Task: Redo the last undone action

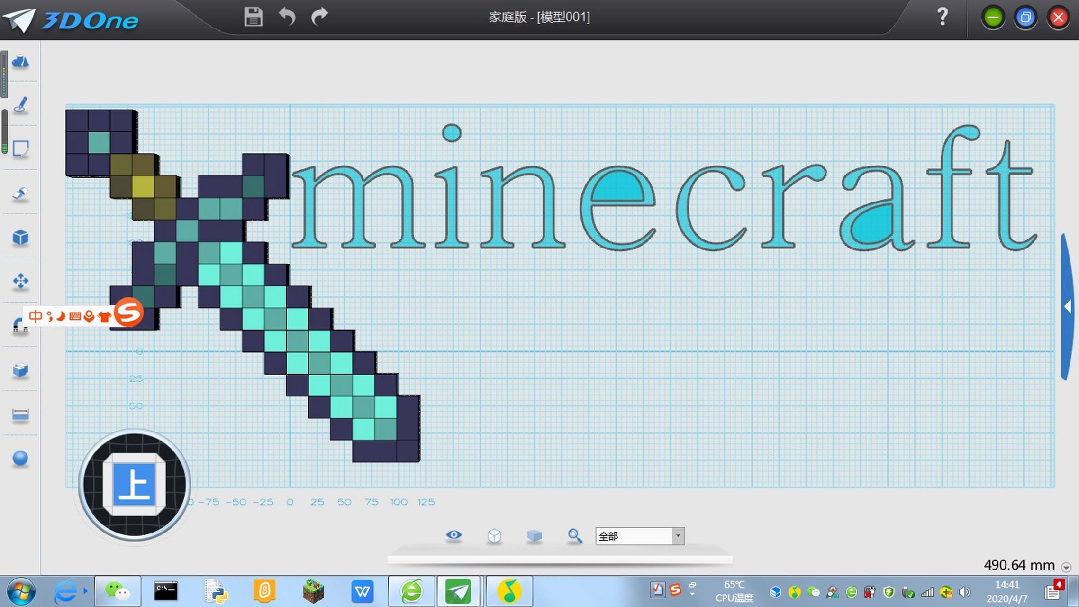Action: click(319, 17)
